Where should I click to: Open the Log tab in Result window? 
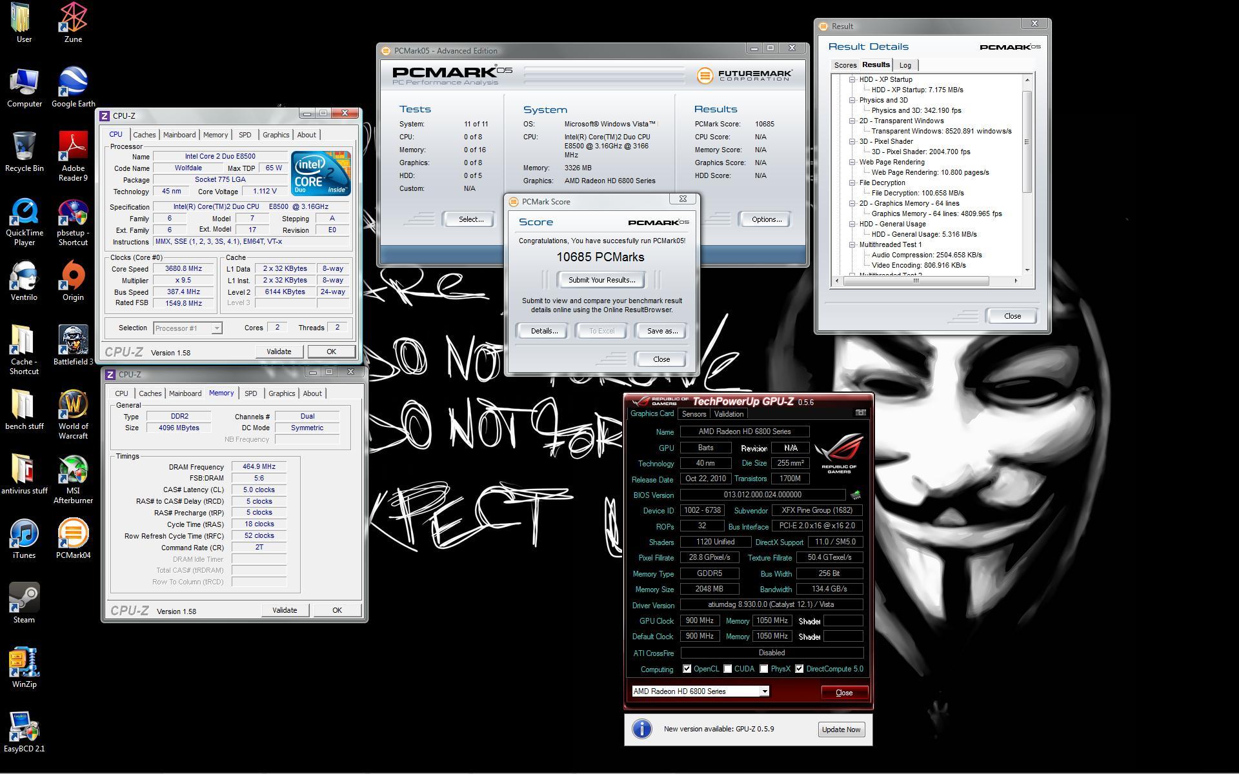(x=905, y=65)
